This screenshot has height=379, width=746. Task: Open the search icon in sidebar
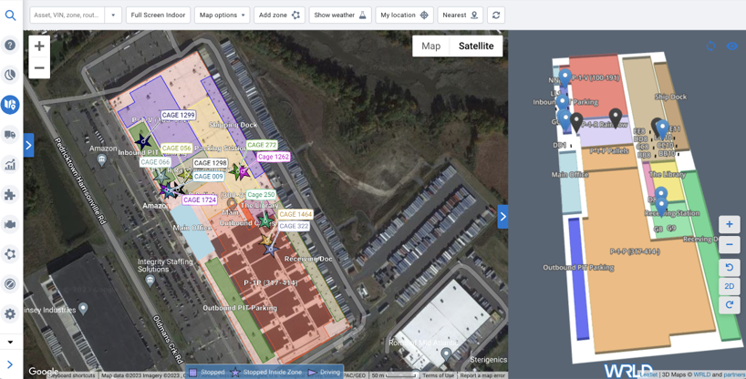coord(10,15)
